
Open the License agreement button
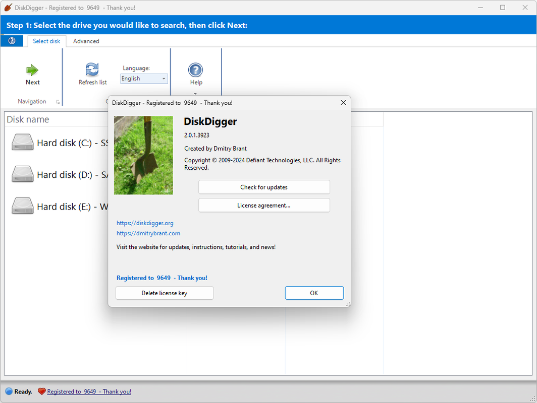(x=264, y=205)
